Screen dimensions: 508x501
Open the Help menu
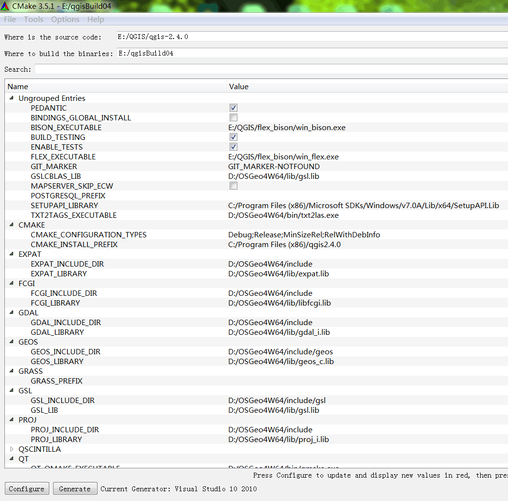tap(96, 19)
